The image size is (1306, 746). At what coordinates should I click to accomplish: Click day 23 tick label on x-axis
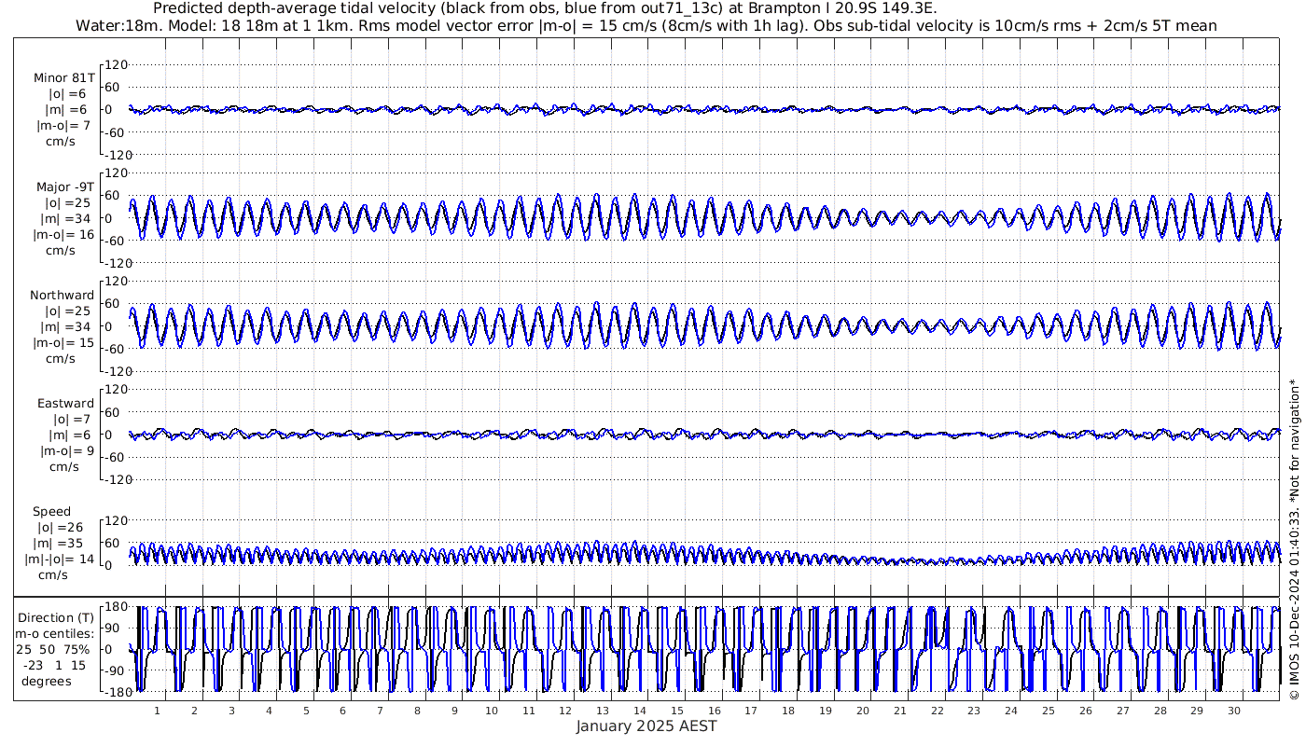[974, 711]
